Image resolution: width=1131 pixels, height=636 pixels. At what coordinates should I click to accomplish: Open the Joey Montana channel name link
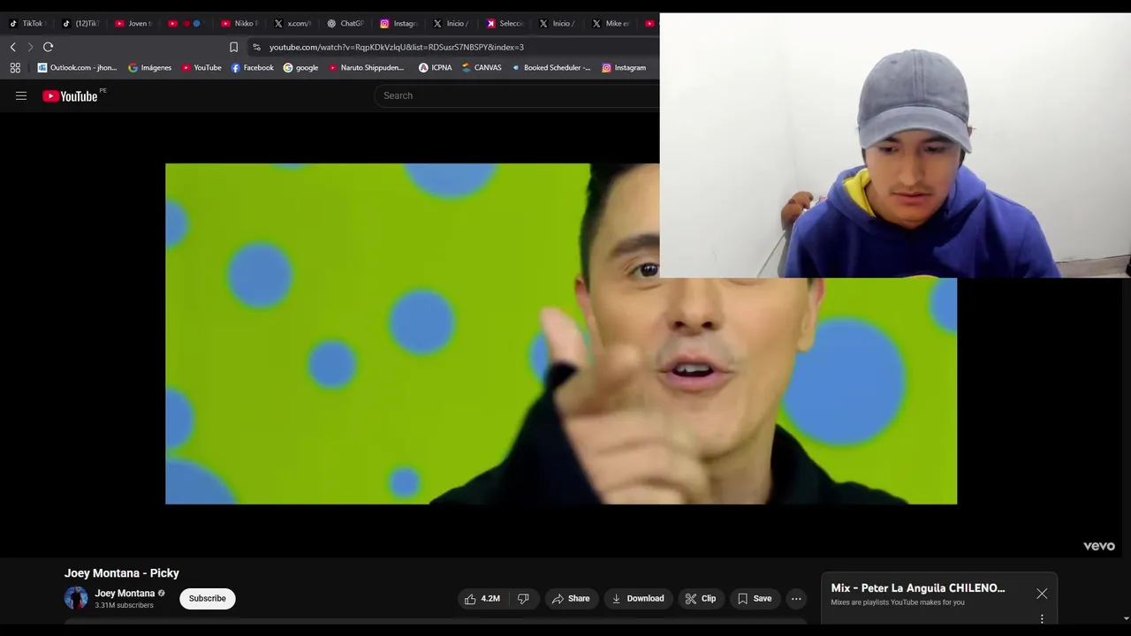[125, 594]
